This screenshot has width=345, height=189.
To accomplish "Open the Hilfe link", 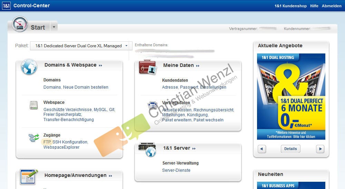I will click(314, 6).
